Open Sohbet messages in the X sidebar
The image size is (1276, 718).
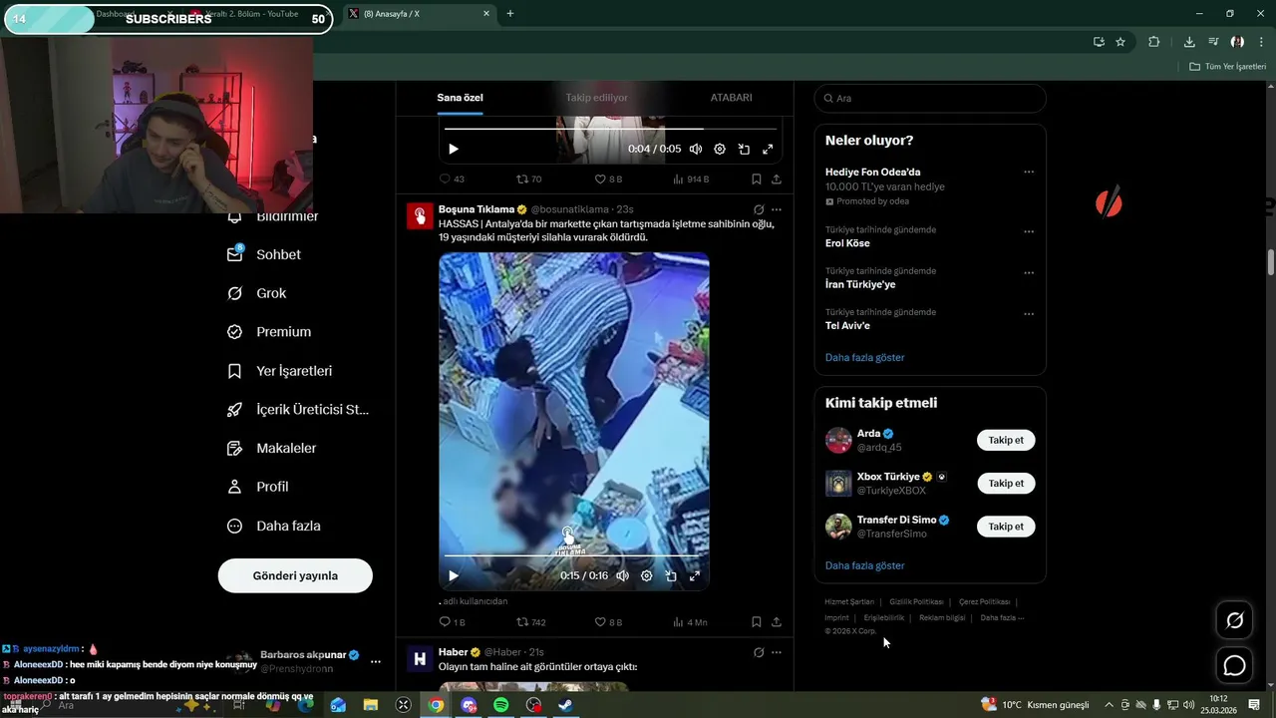coord(264,254)
